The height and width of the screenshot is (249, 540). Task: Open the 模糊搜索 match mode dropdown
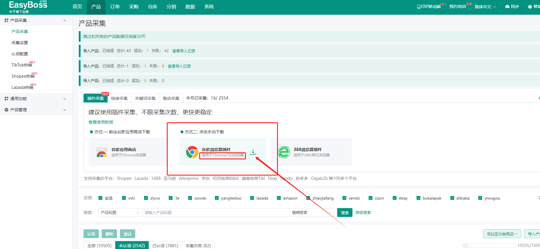[x=312, y=213]
